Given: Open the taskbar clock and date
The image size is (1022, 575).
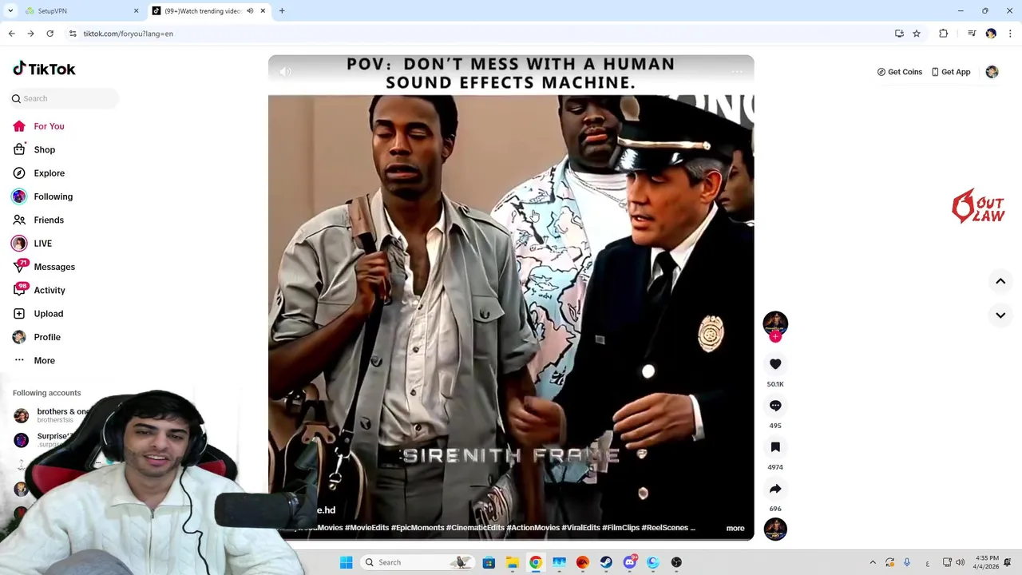Looking at the screenshot, I should click(x=987, y=562).
